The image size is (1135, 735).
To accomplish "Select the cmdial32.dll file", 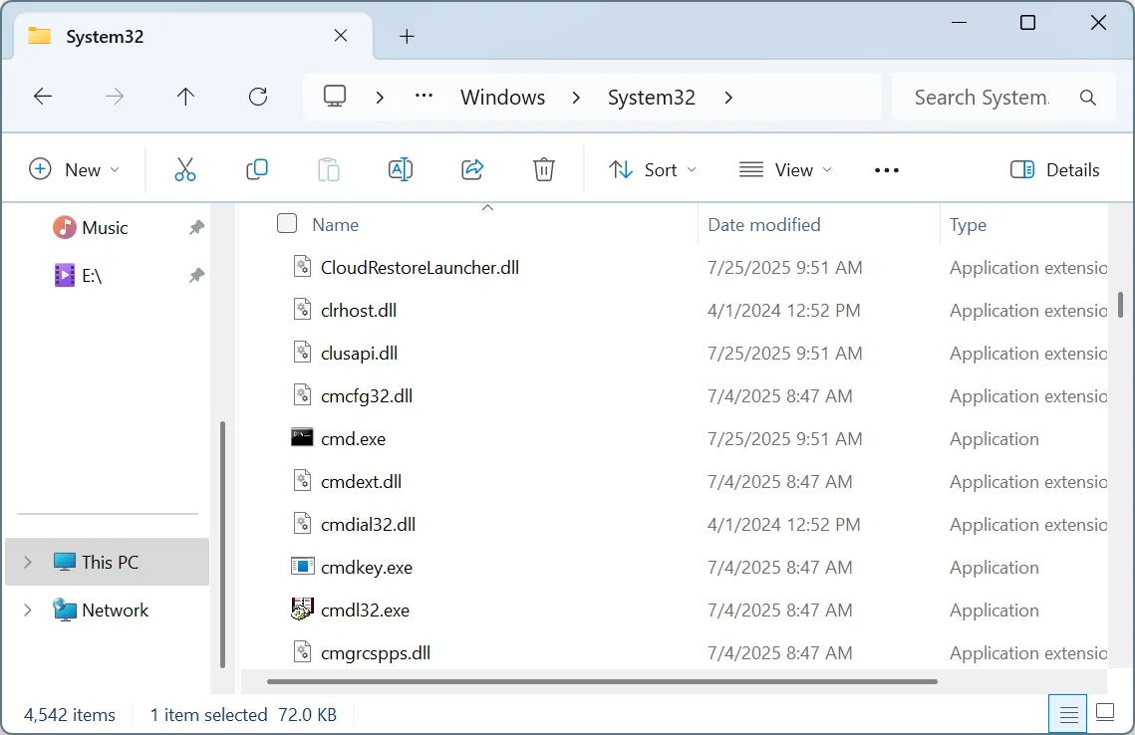I will (368, 525).
